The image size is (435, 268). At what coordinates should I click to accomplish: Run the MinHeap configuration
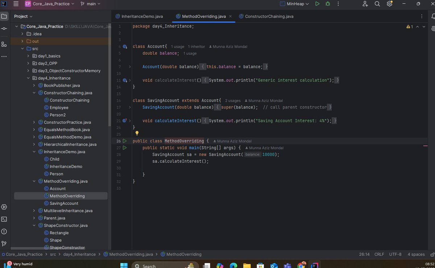317,4
